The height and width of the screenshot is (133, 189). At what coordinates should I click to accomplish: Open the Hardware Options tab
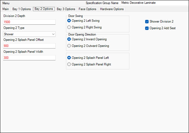(x=112, y=9)
